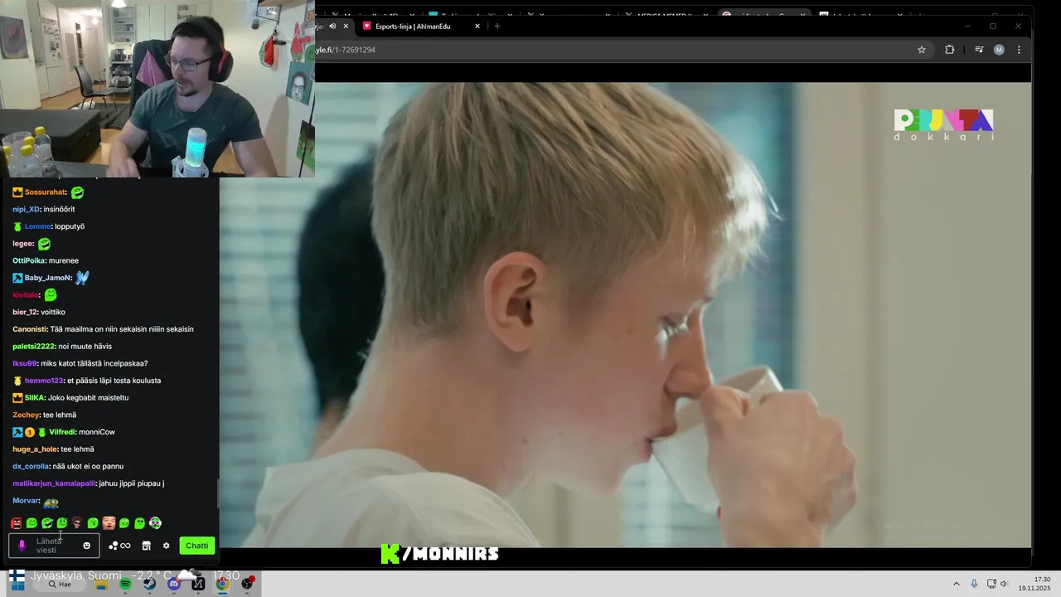Click the taskbar Hae search box
This screenshot has height=597, width=1061.
click(x=61, y=585)
